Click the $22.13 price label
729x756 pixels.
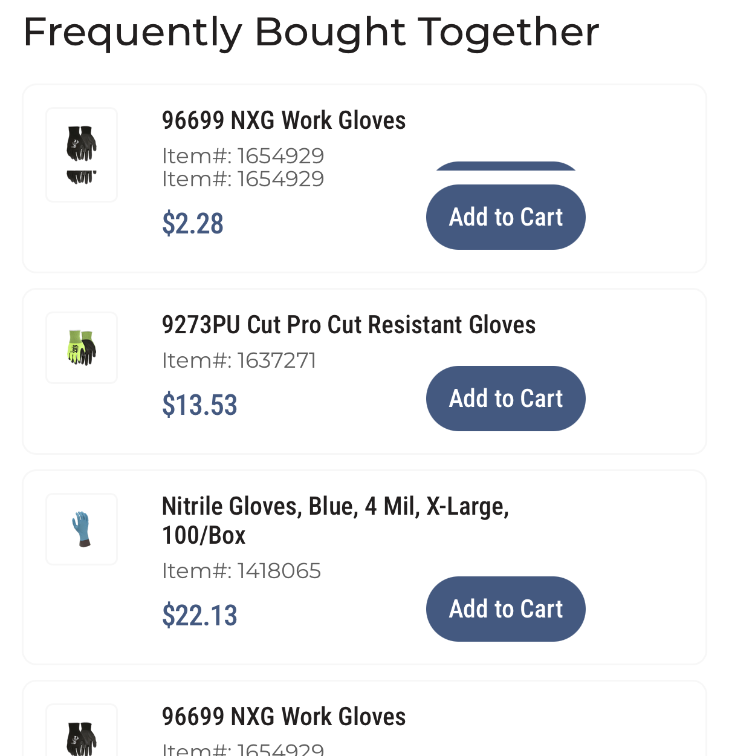pos(199,616)
